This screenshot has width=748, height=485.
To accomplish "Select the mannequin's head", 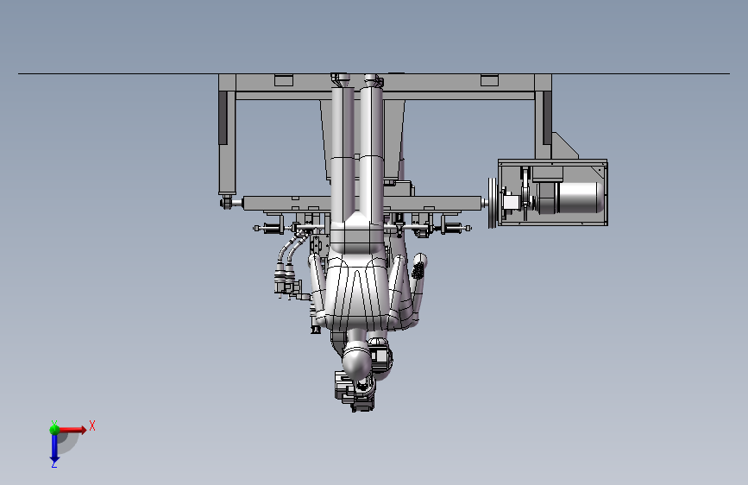I will (x=357, y=360).
